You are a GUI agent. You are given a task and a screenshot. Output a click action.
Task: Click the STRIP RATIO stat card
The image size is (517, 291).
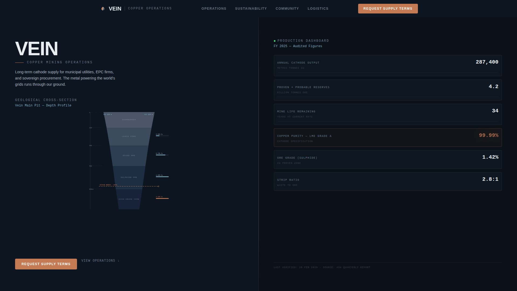(x=388, y=181)
